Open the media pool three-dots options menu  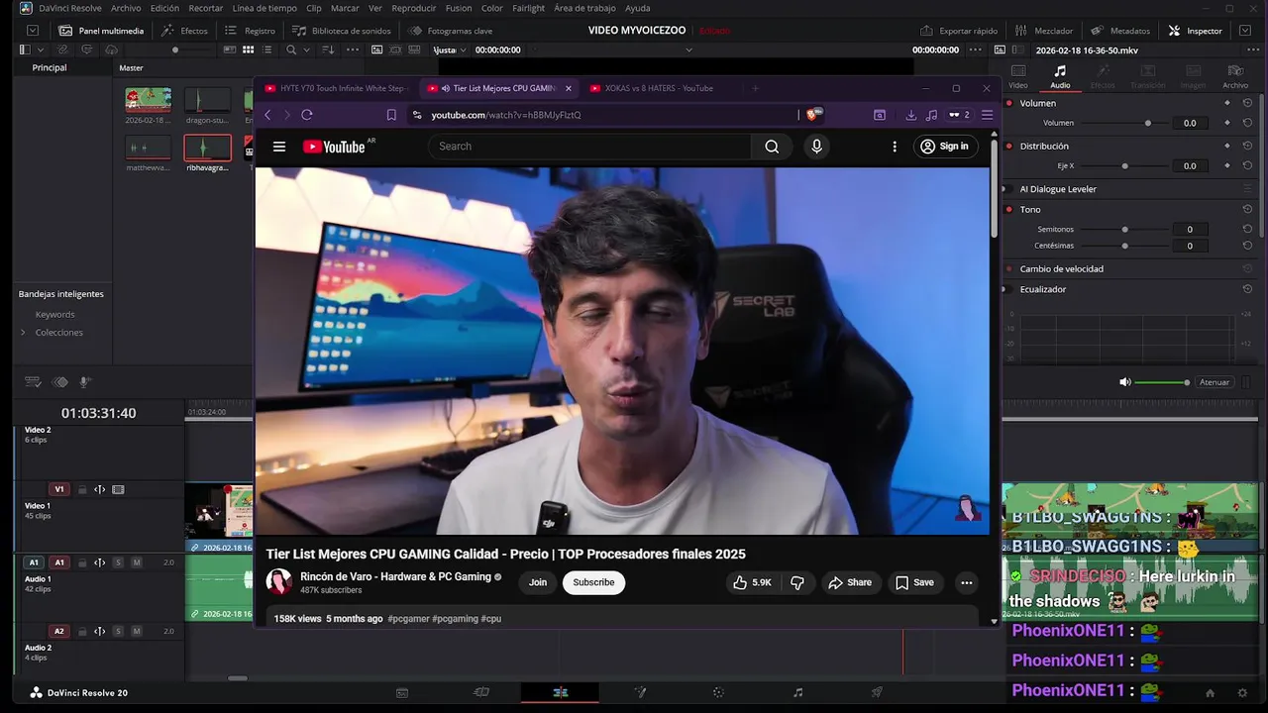[352, 50]
